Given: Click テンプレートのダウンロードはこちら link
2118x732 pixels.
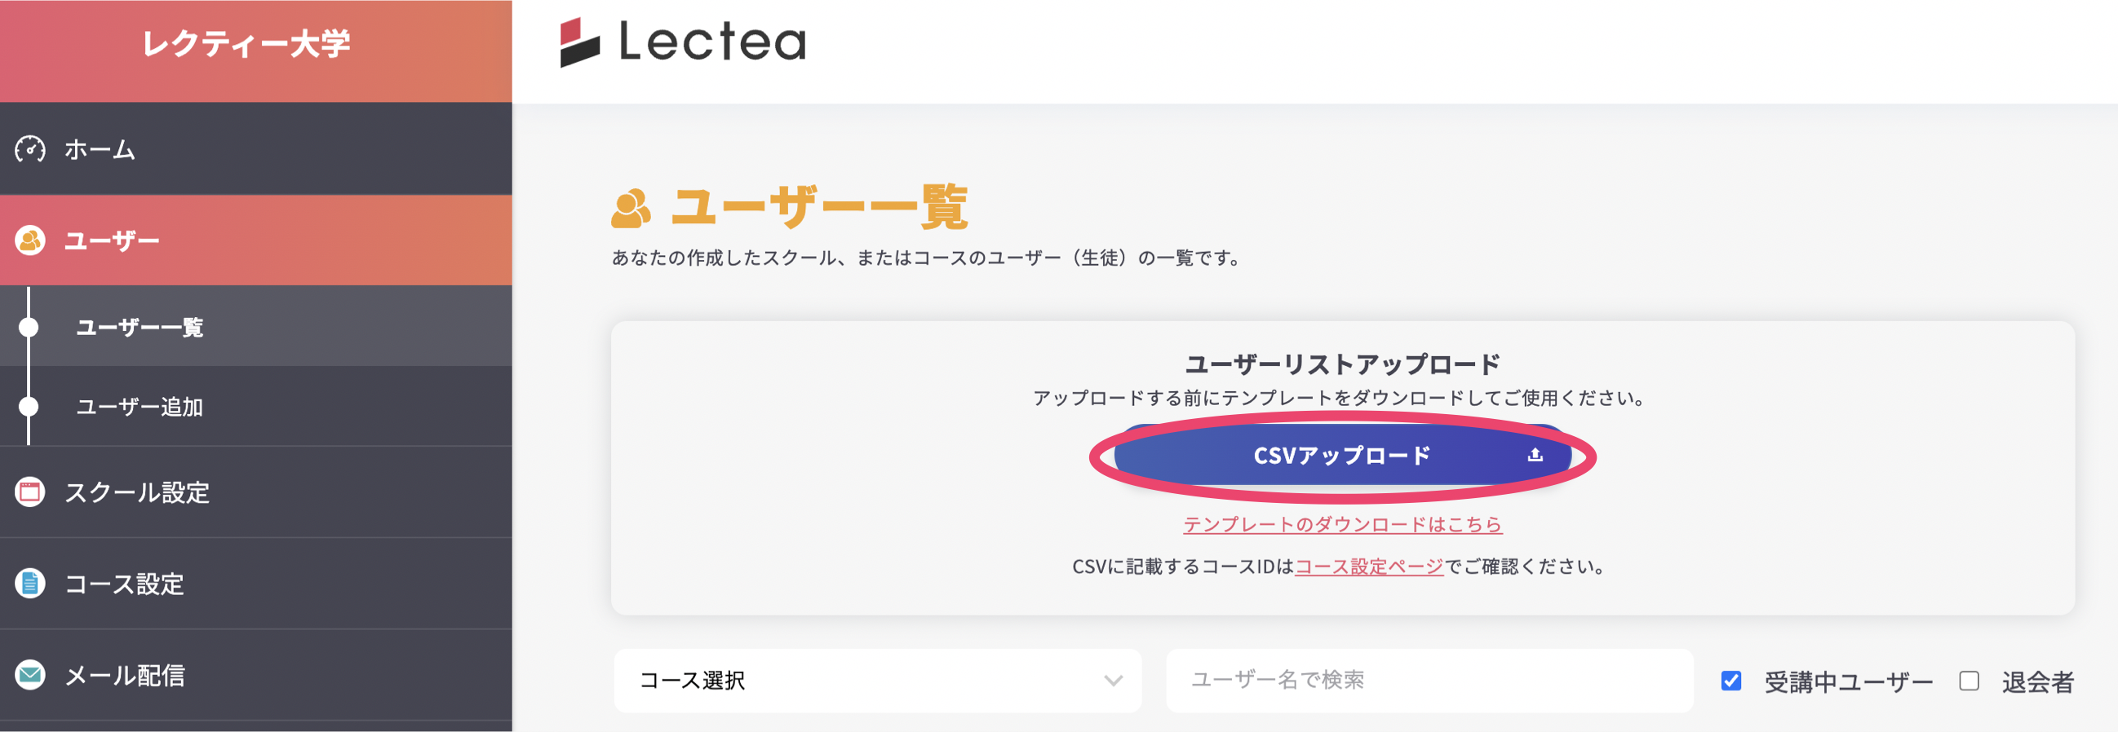Looking at the screenshot, I should pos(1342,524).
